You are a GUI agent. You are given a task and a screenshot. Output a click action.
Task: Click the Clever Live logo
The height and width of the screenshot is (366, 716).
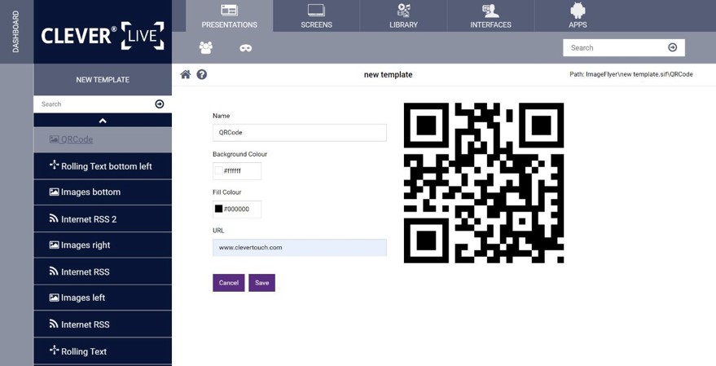point(103,35)
